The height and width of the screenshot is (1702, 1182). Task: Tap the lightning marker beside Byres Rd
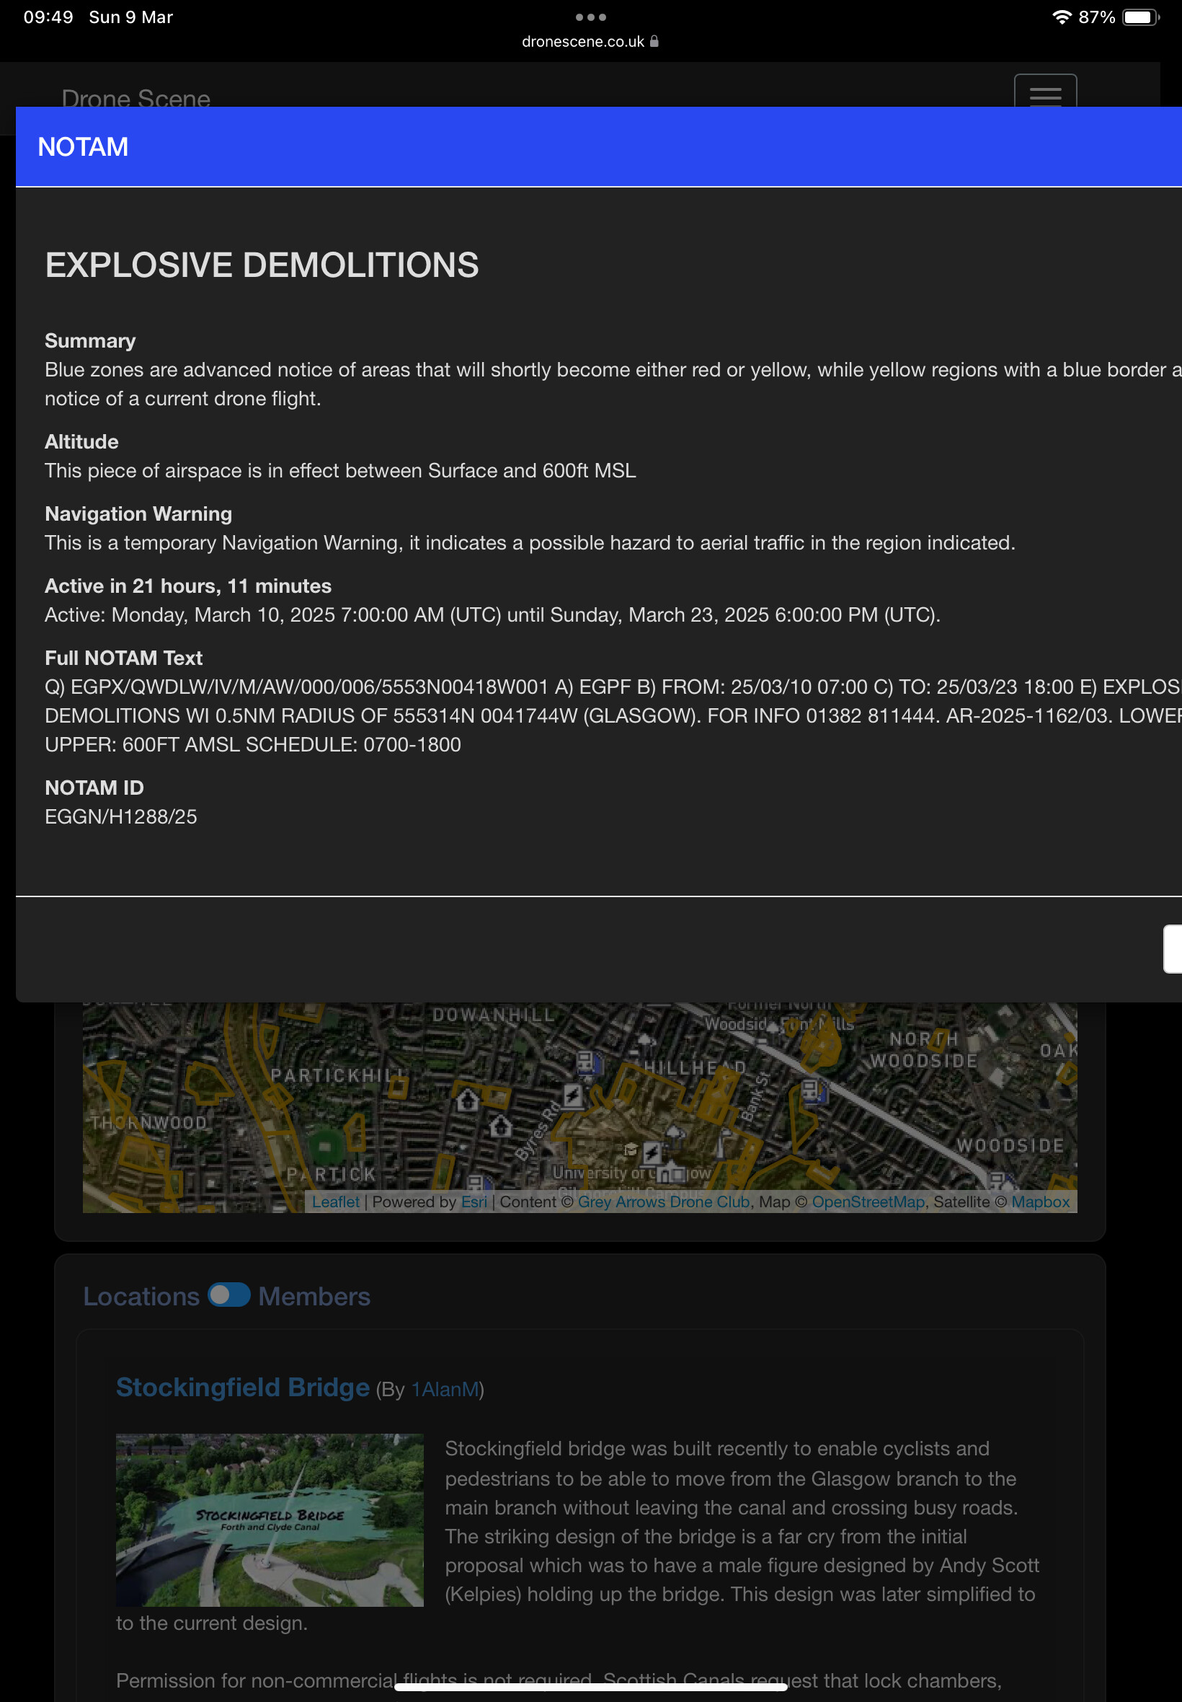click(572, 1095)
